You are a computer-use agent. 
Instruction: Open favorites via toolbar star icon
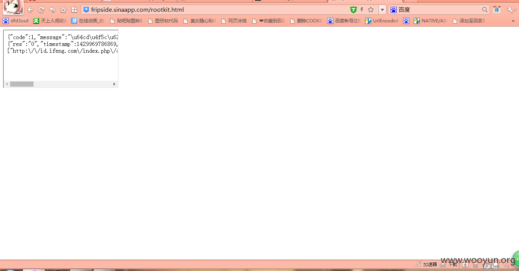63,10
